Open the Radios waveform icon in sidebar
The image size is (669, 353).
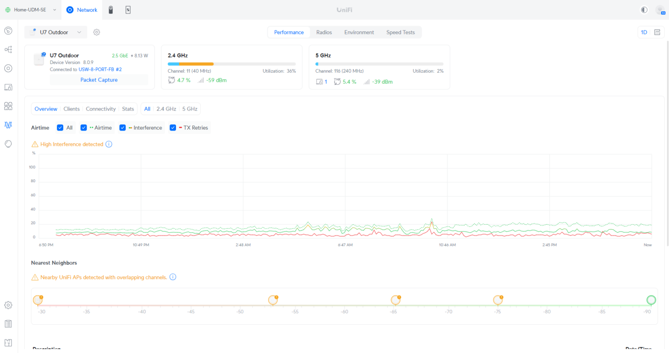point(8,125)
